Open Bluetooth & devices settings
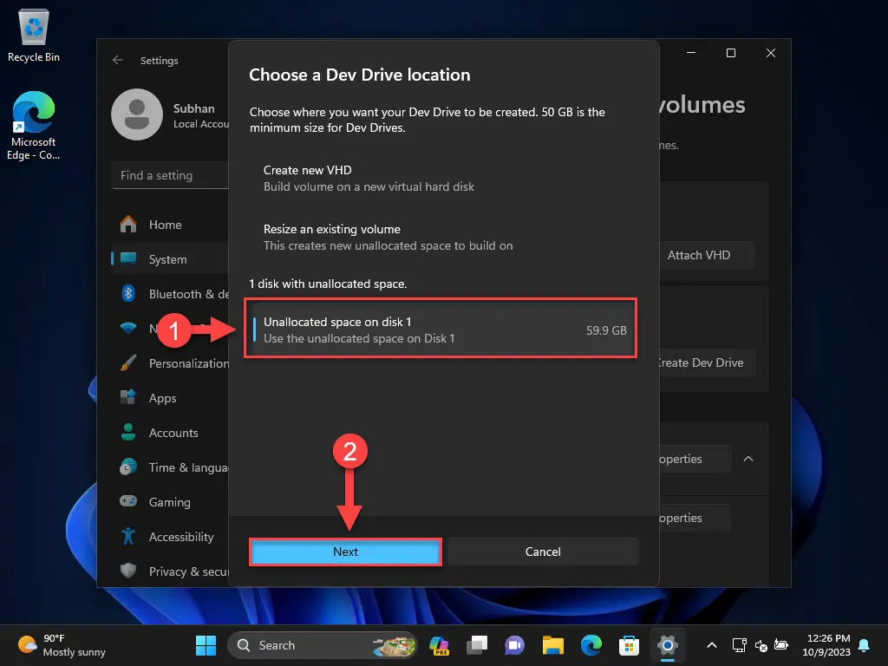The height and width of the screenshot is (666, 888). [170, 294]
